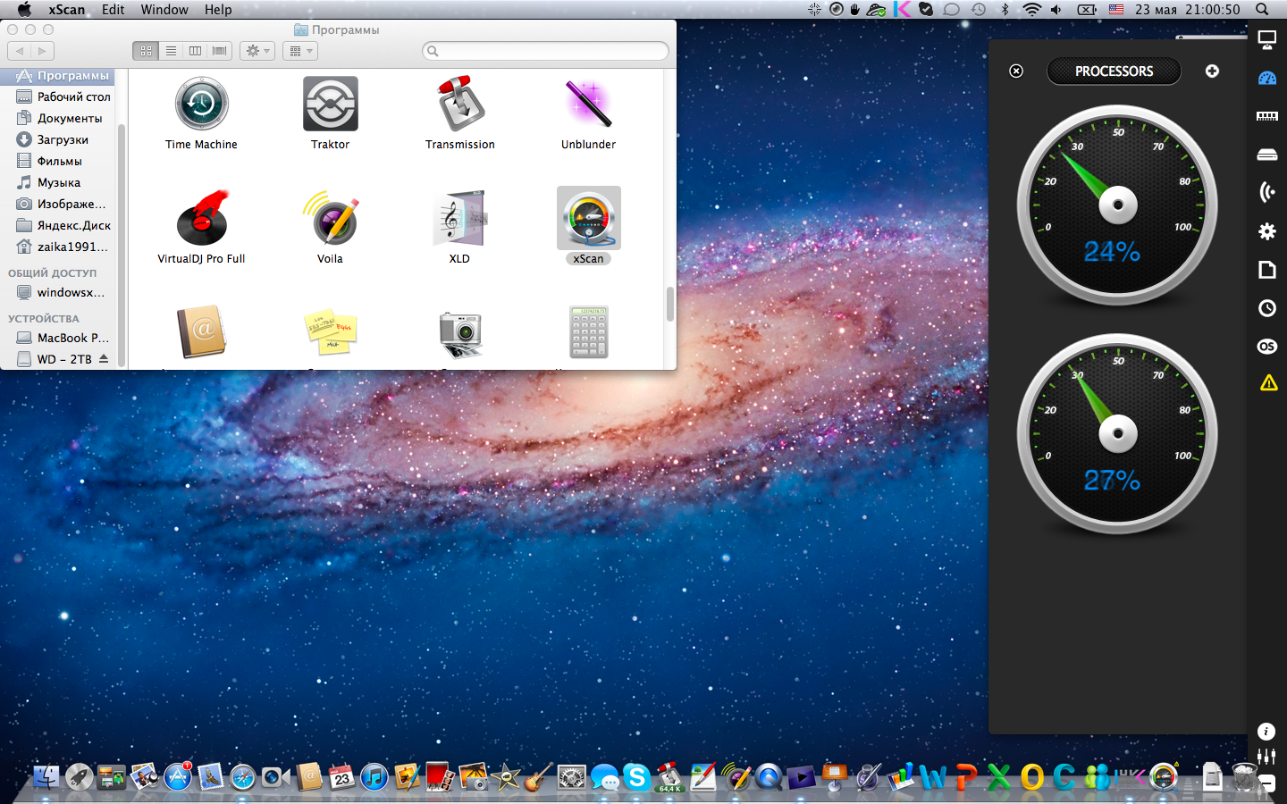The image size is (1287, 804).
Task: Click the gear processes icon in xScan
Action: [x=1266, y=231]
